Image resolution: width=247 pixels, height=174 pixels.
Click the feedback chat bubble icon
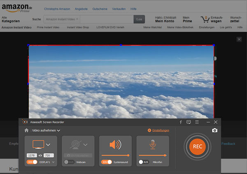[x=189, y=122]
